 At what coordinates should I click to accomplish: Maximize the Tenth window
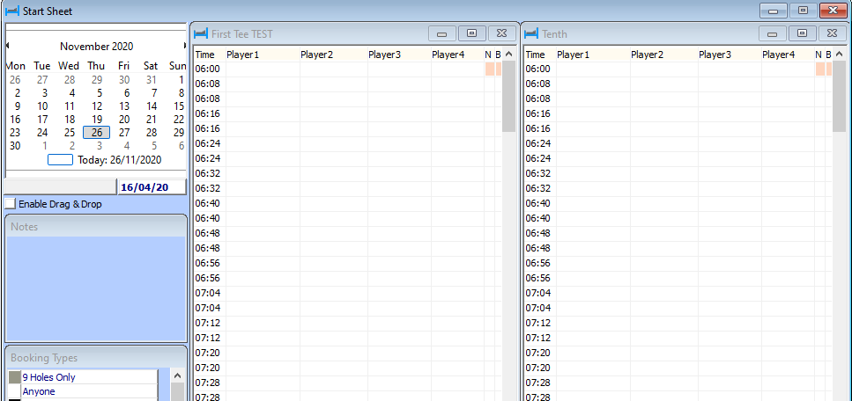(803, 33)
